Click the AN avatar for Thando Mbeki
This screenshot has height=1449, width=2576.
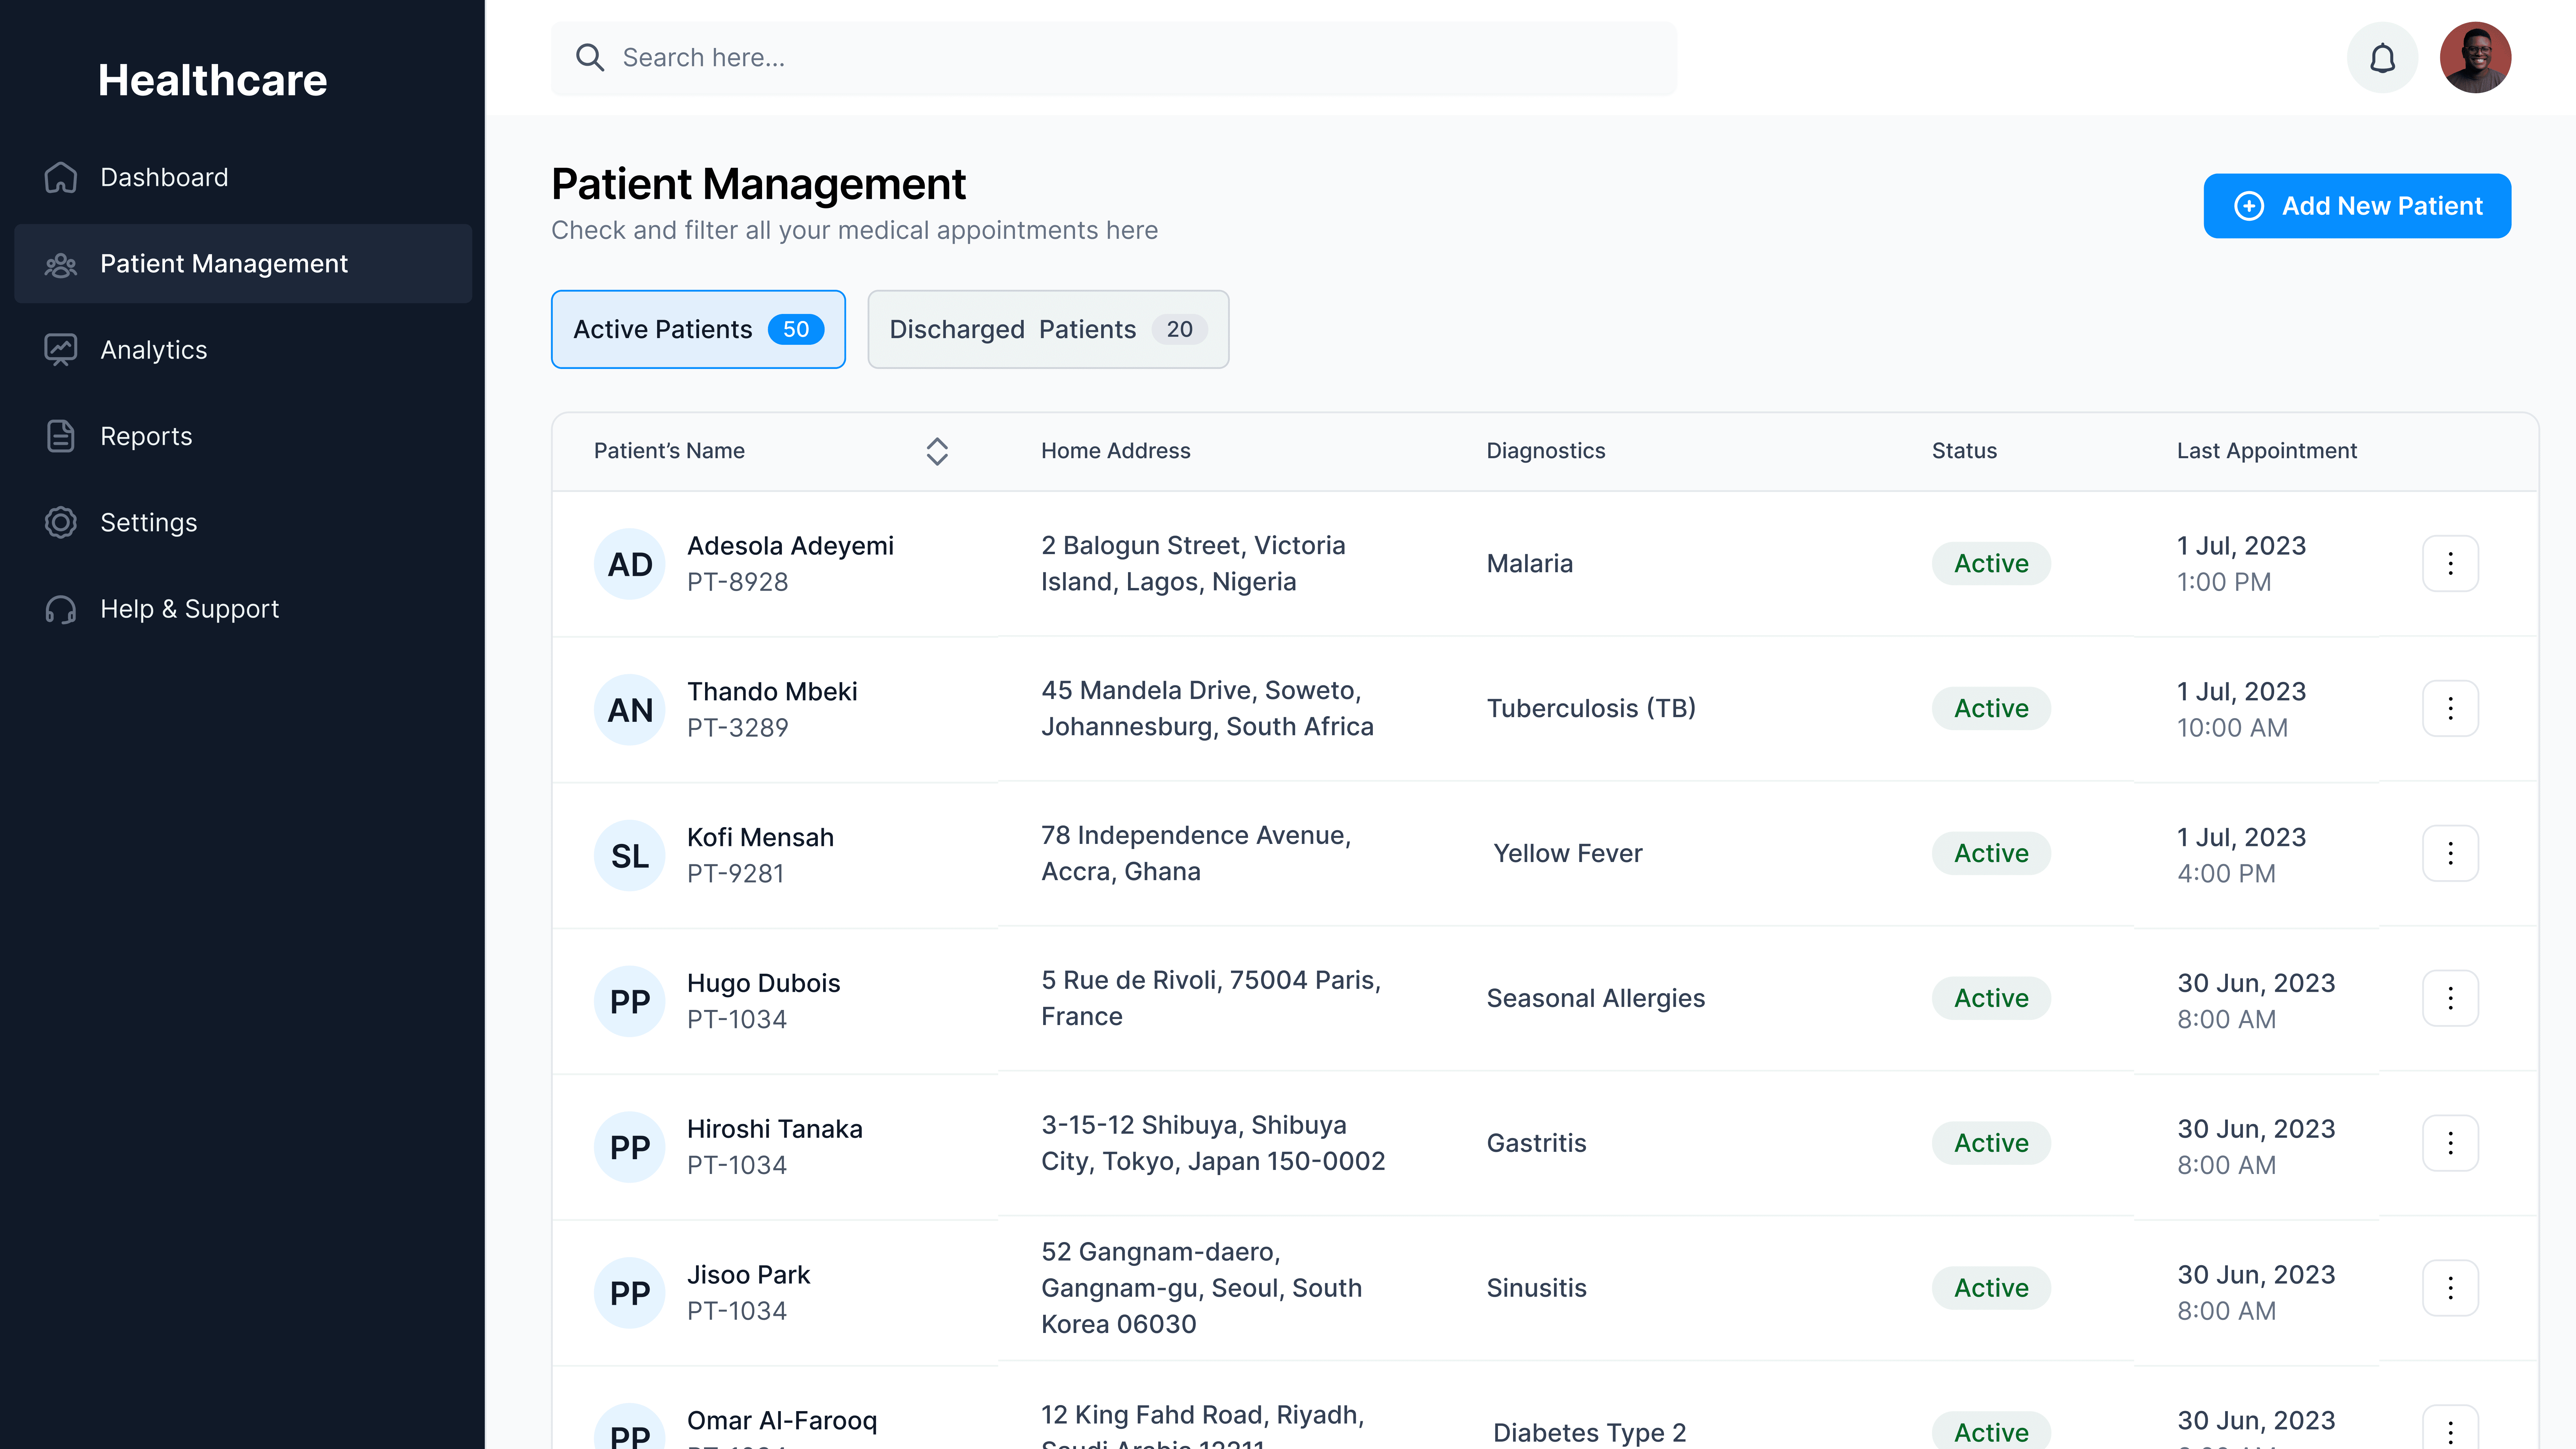point(630,710)
